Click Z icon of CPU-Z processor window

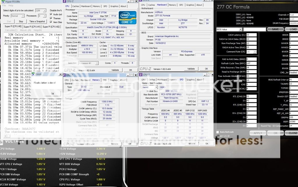[x=65, y=1]
